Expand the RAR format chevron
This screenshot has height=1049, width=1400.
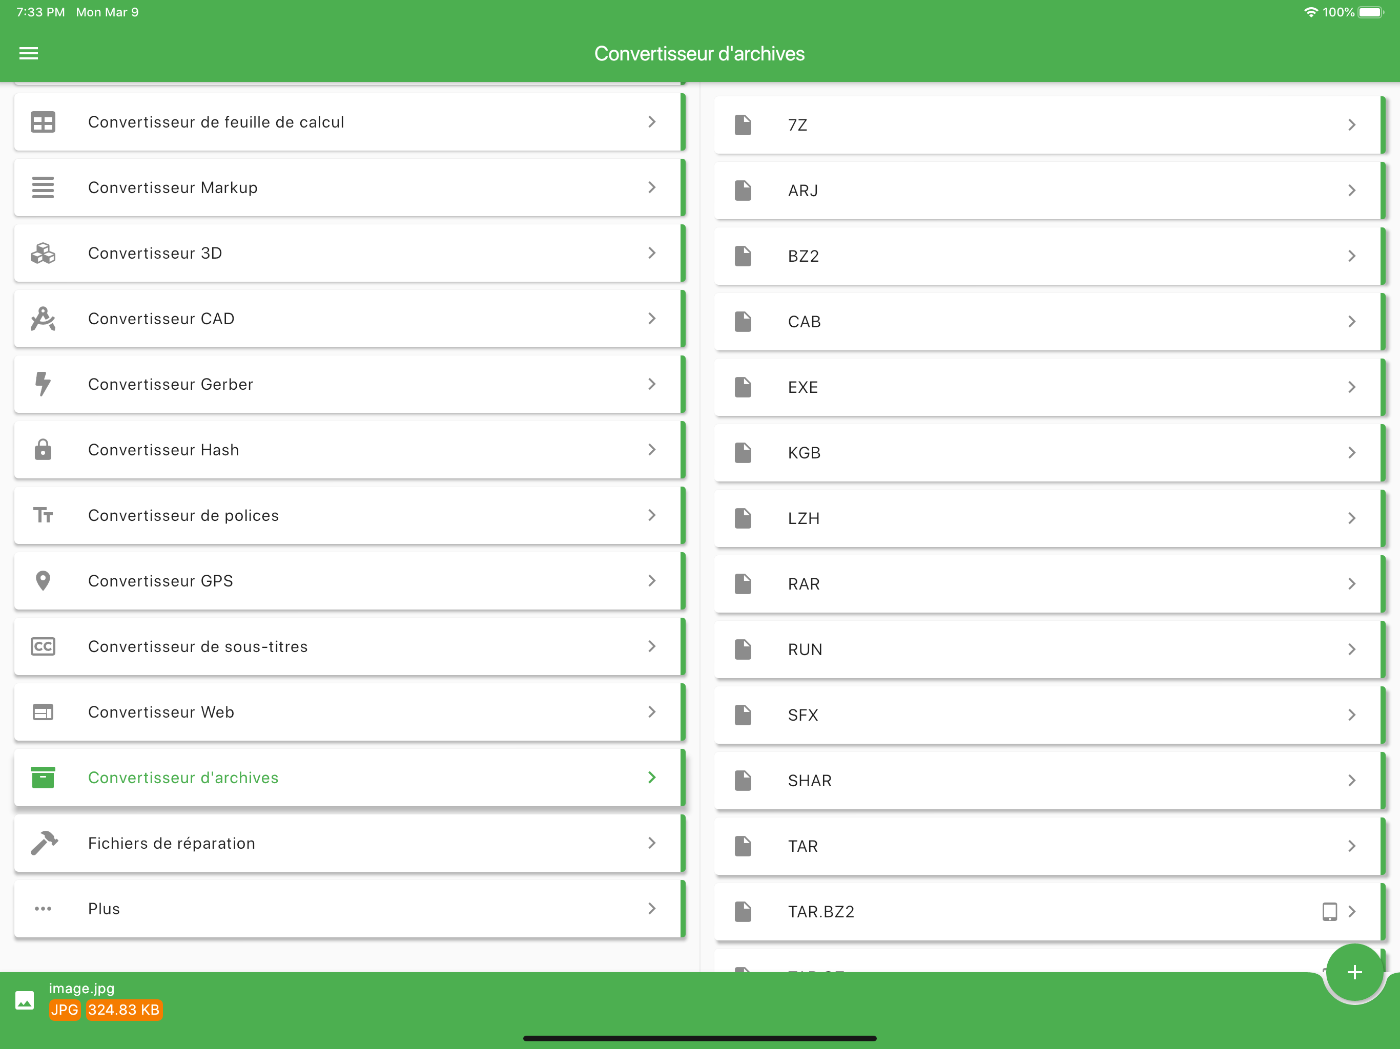coord(1352,584)
